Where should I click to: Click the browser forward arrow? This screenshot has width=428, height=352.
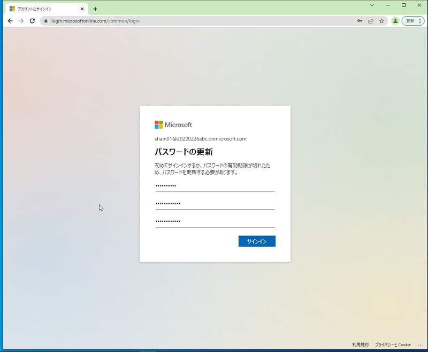click(21, 21)
